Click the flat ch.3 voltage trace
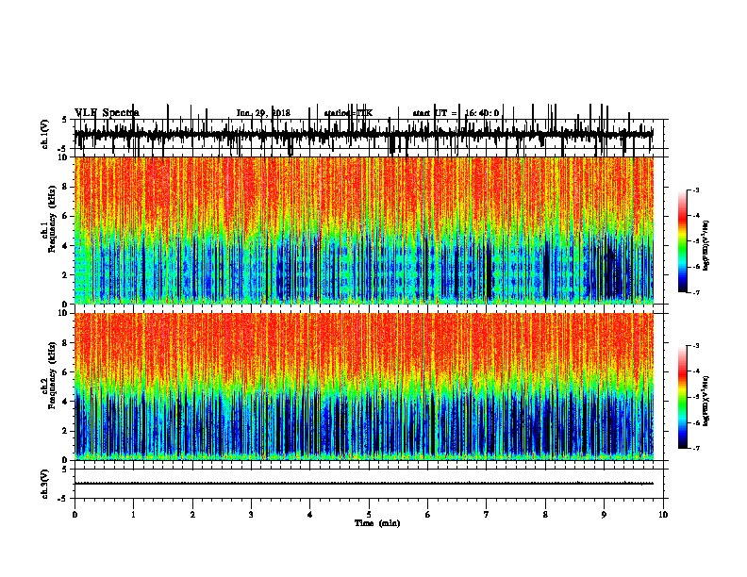The image size is (747, 577). click(x=364, y=484)
